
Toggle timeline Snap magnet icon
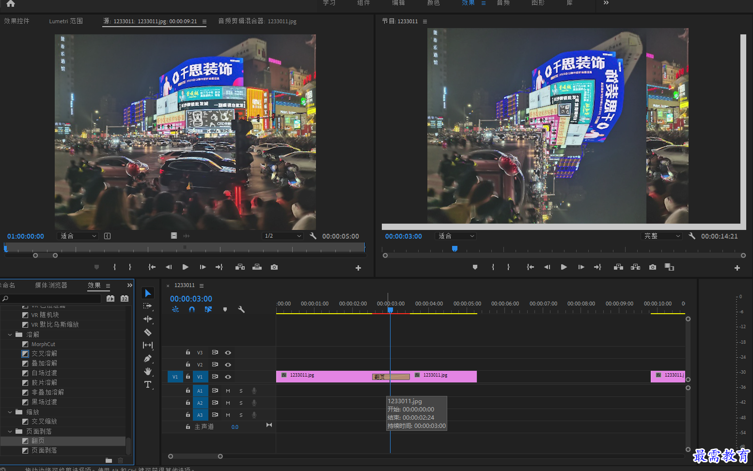[192, 309]
